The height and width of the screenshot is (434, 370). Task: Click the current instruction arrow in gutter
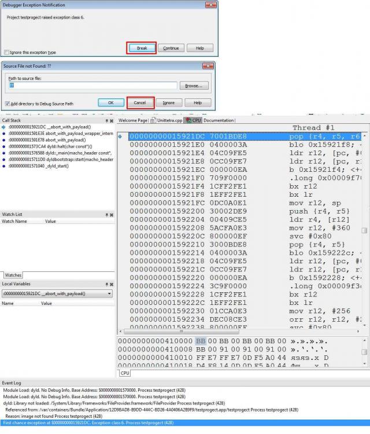click(x=120, y=137)
